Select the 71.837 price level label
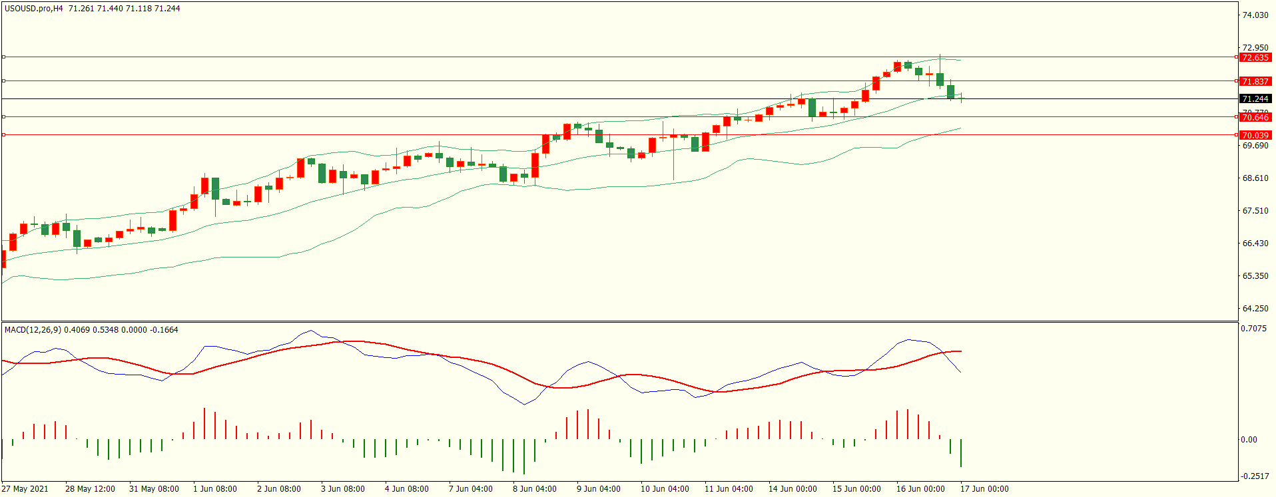 tap(1255, 82)
